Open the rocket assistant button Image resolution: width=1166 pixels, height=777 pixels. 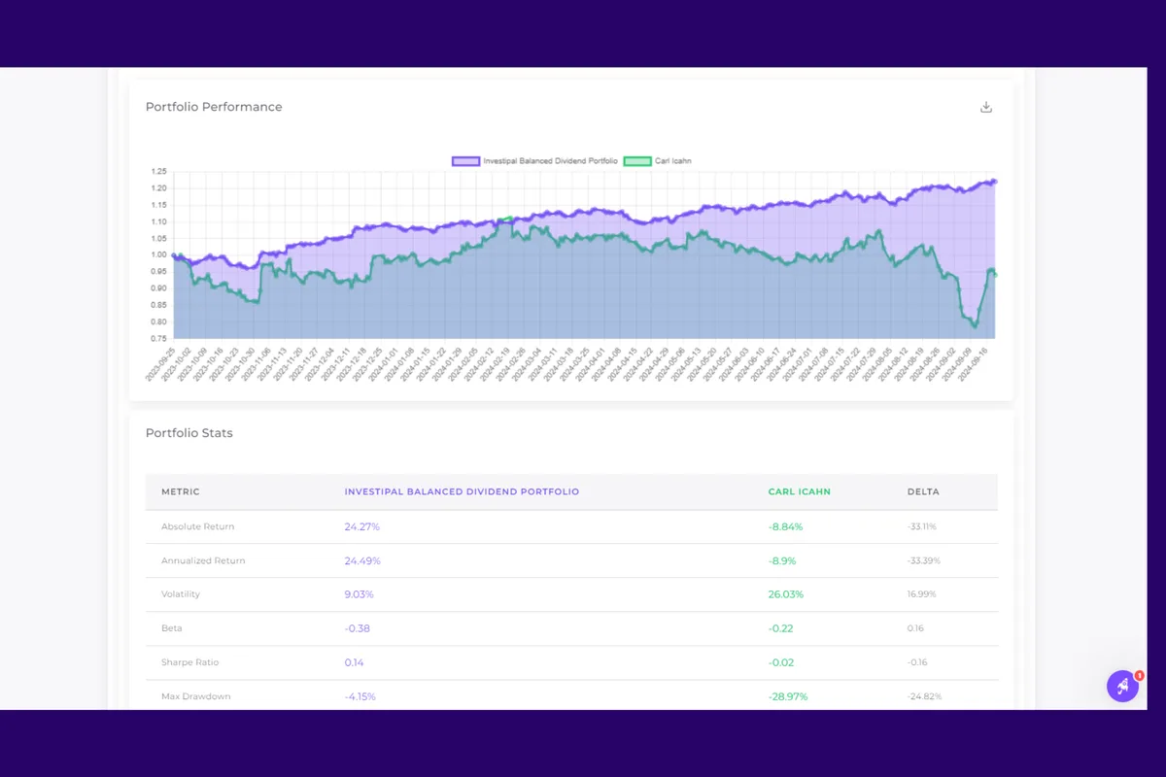click(x=1122, y=686)
